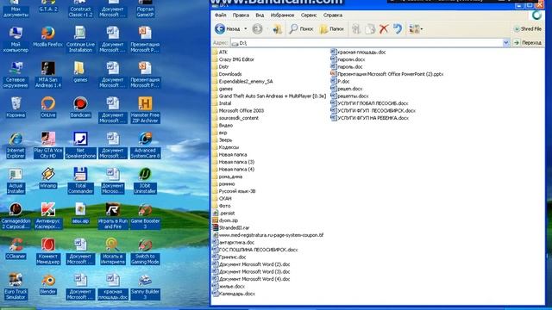Select the Total Commander desktop icon
Viewport: 552px width, 310px height.
(x=80, y=181)
